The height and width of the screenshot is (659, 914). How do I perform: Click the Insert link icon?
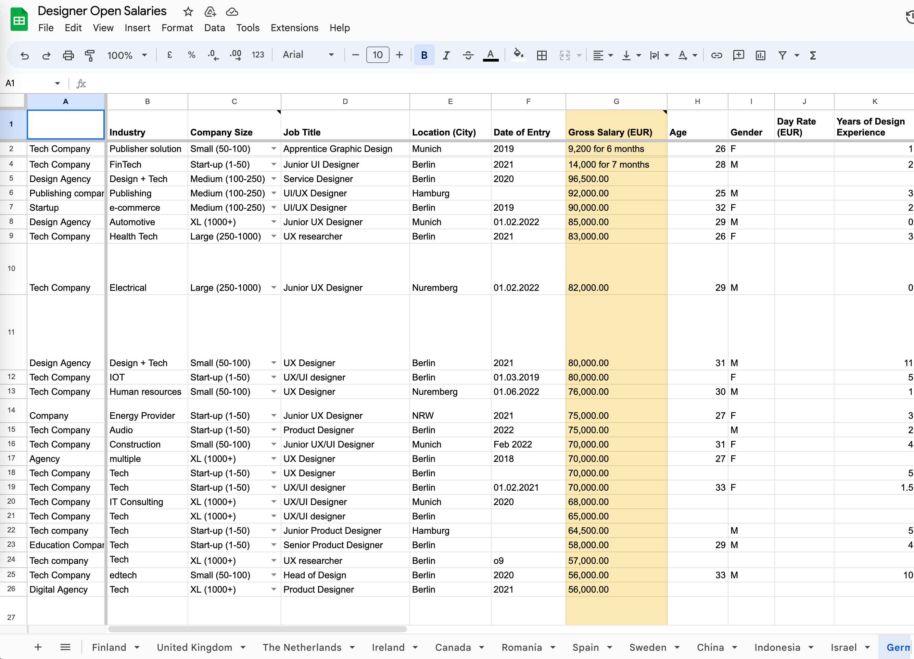click(x=716, y=55)
